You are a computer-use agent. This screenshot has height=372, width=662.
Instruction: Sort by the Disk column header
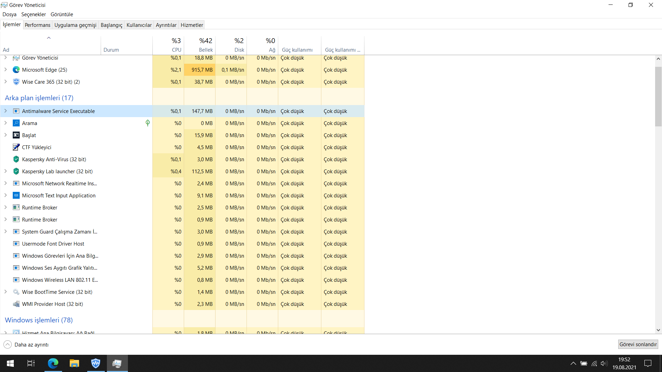click(x=231, y=45)
